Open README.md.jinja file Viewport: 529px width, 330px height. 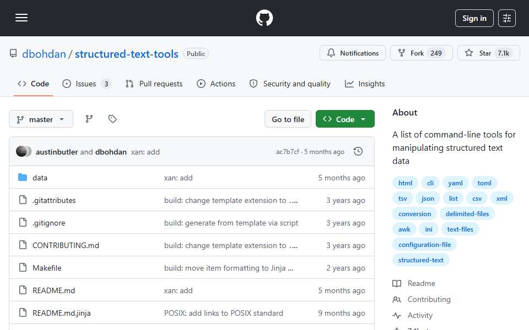(x=61, y=313)
